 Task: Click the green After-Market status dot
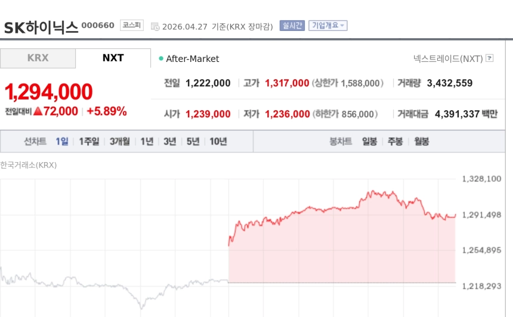pyautogui.click(x=161, y=58)
